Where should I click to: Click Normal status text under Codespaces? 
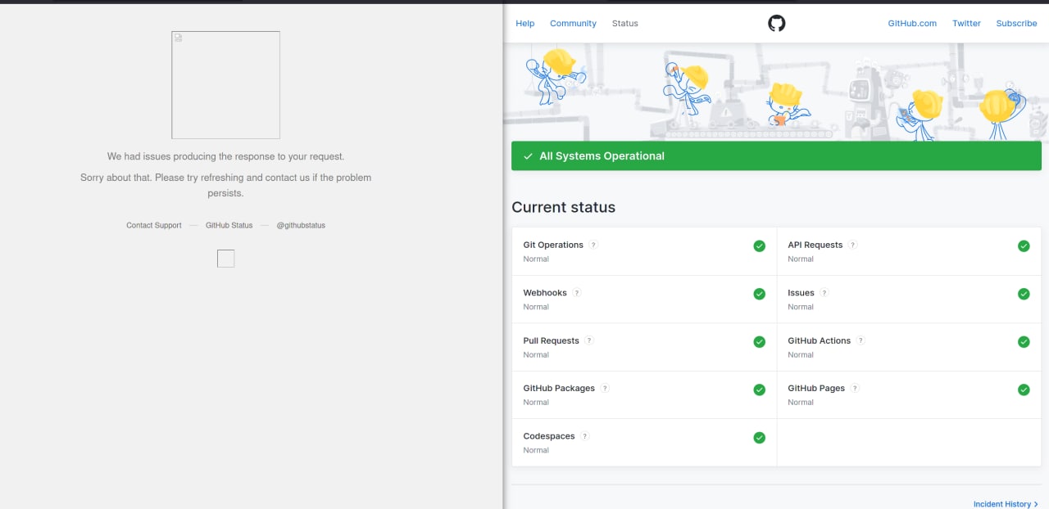[x=536, y=450]
